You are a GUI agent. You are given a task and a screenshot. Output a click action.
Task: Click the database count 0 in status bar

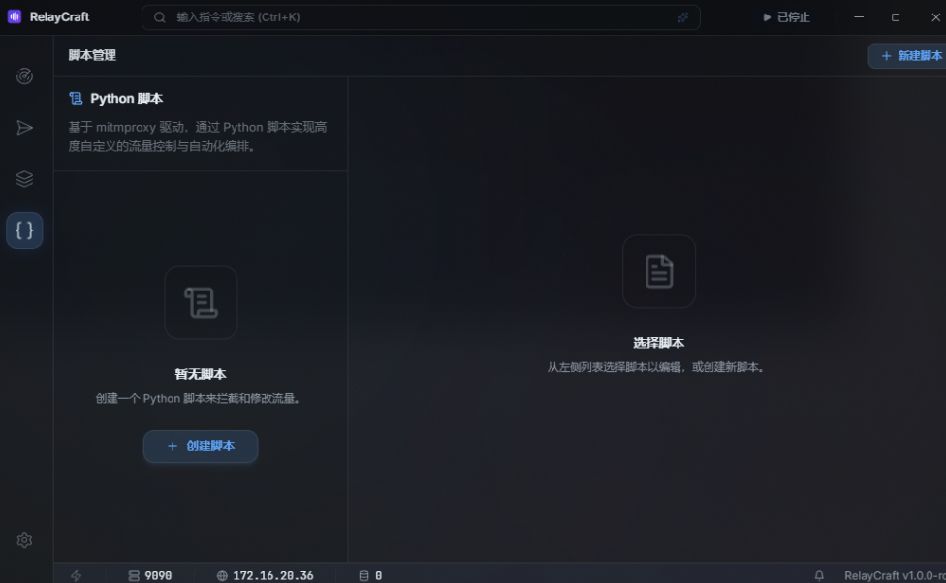[x=370, y=576]
